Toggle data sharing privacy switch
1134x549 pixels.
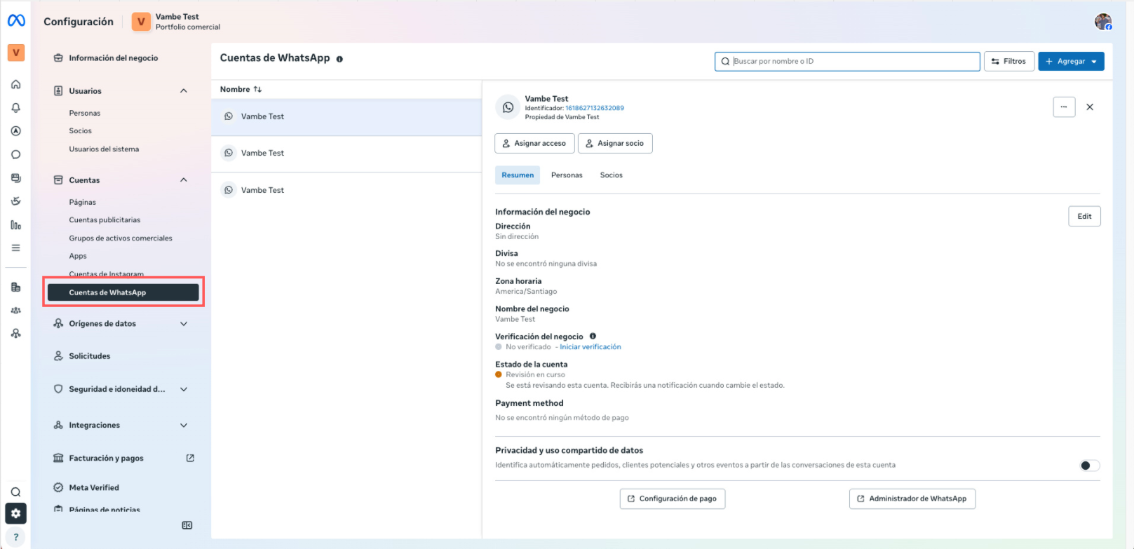tap(1089, 466)
